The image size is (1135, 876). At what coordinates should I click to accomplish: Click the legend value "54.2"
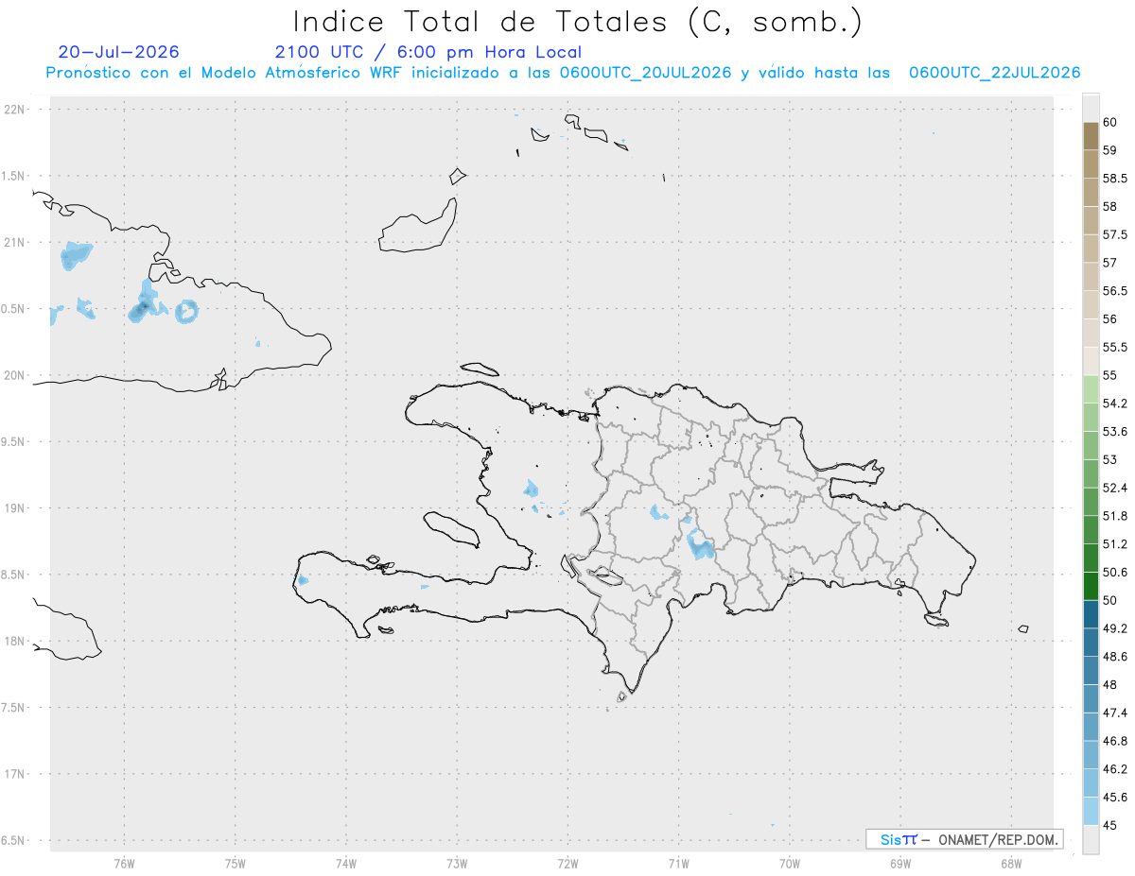click(x=1115, y=404)
